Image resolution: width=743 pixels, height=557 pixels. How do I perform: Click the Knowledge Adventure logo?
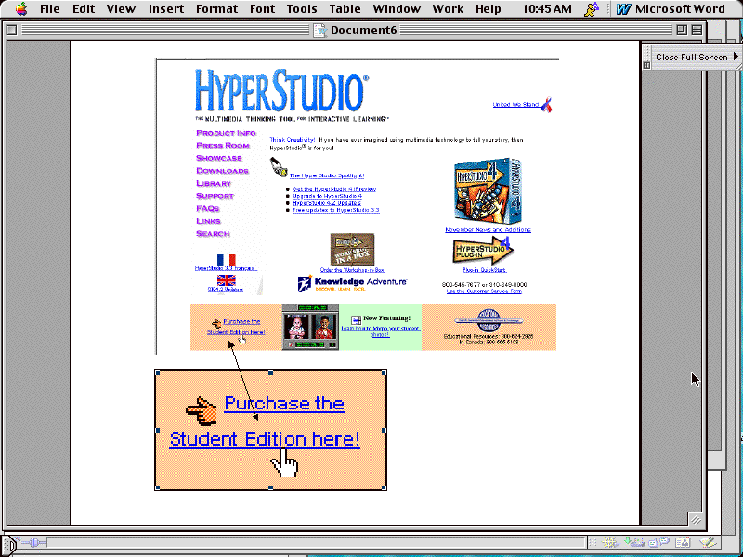[x=352, y=283]
